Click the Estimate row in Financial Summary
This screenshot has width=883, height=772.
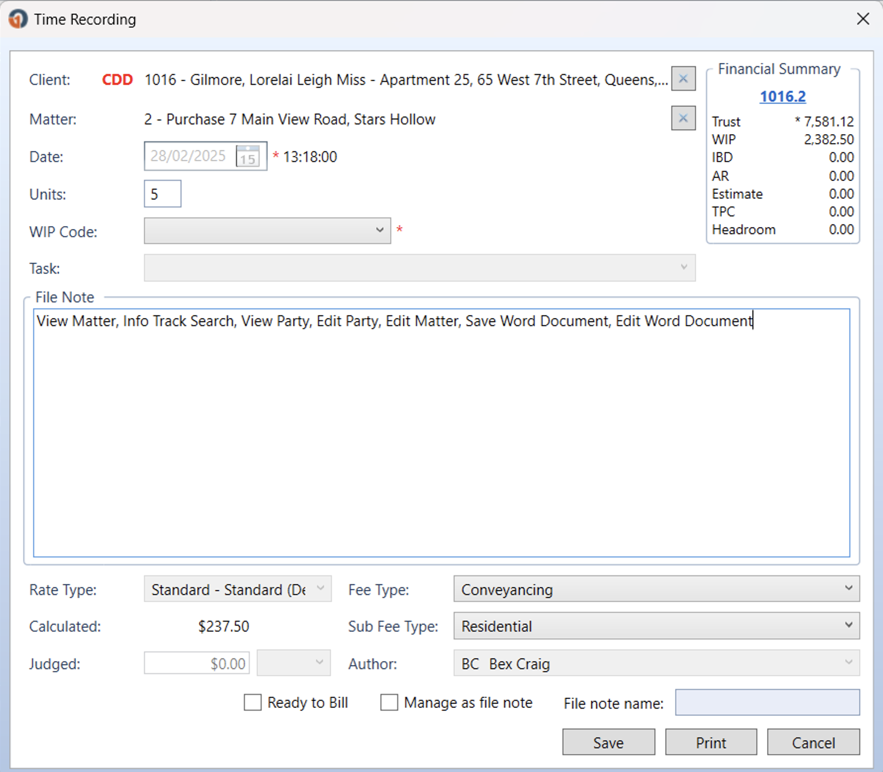[783, 194]
